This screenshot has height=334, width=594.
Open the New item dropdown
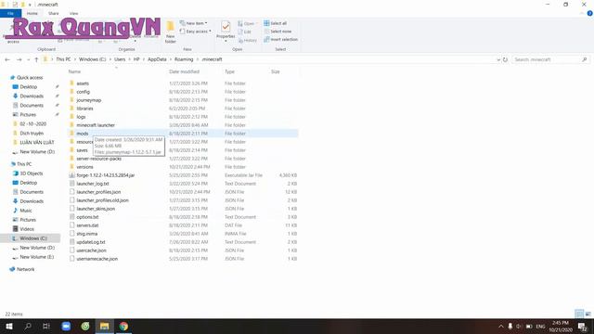[194, 23]
